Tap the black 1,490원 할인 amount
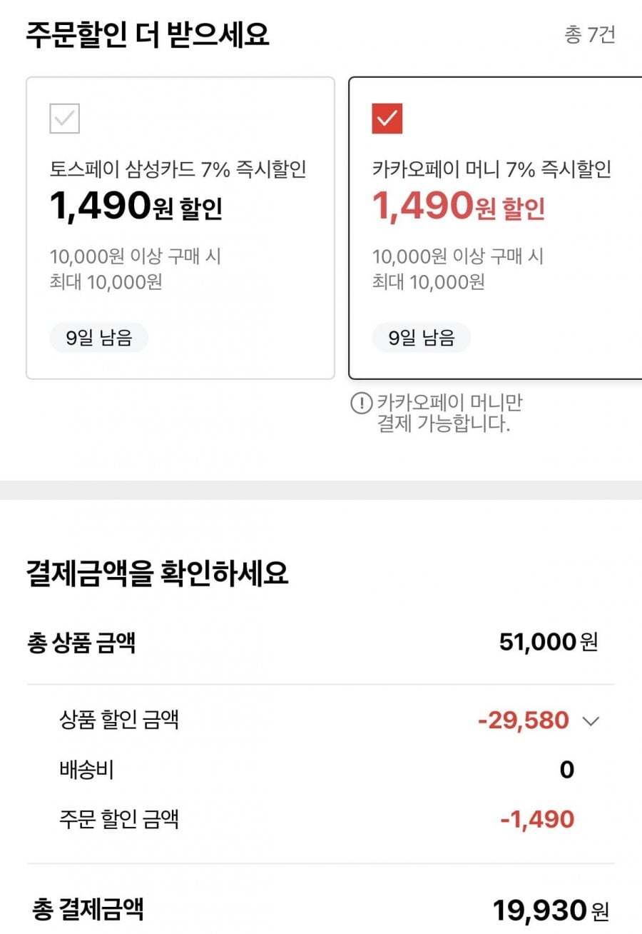642x934 pixels. click(136, 206)
